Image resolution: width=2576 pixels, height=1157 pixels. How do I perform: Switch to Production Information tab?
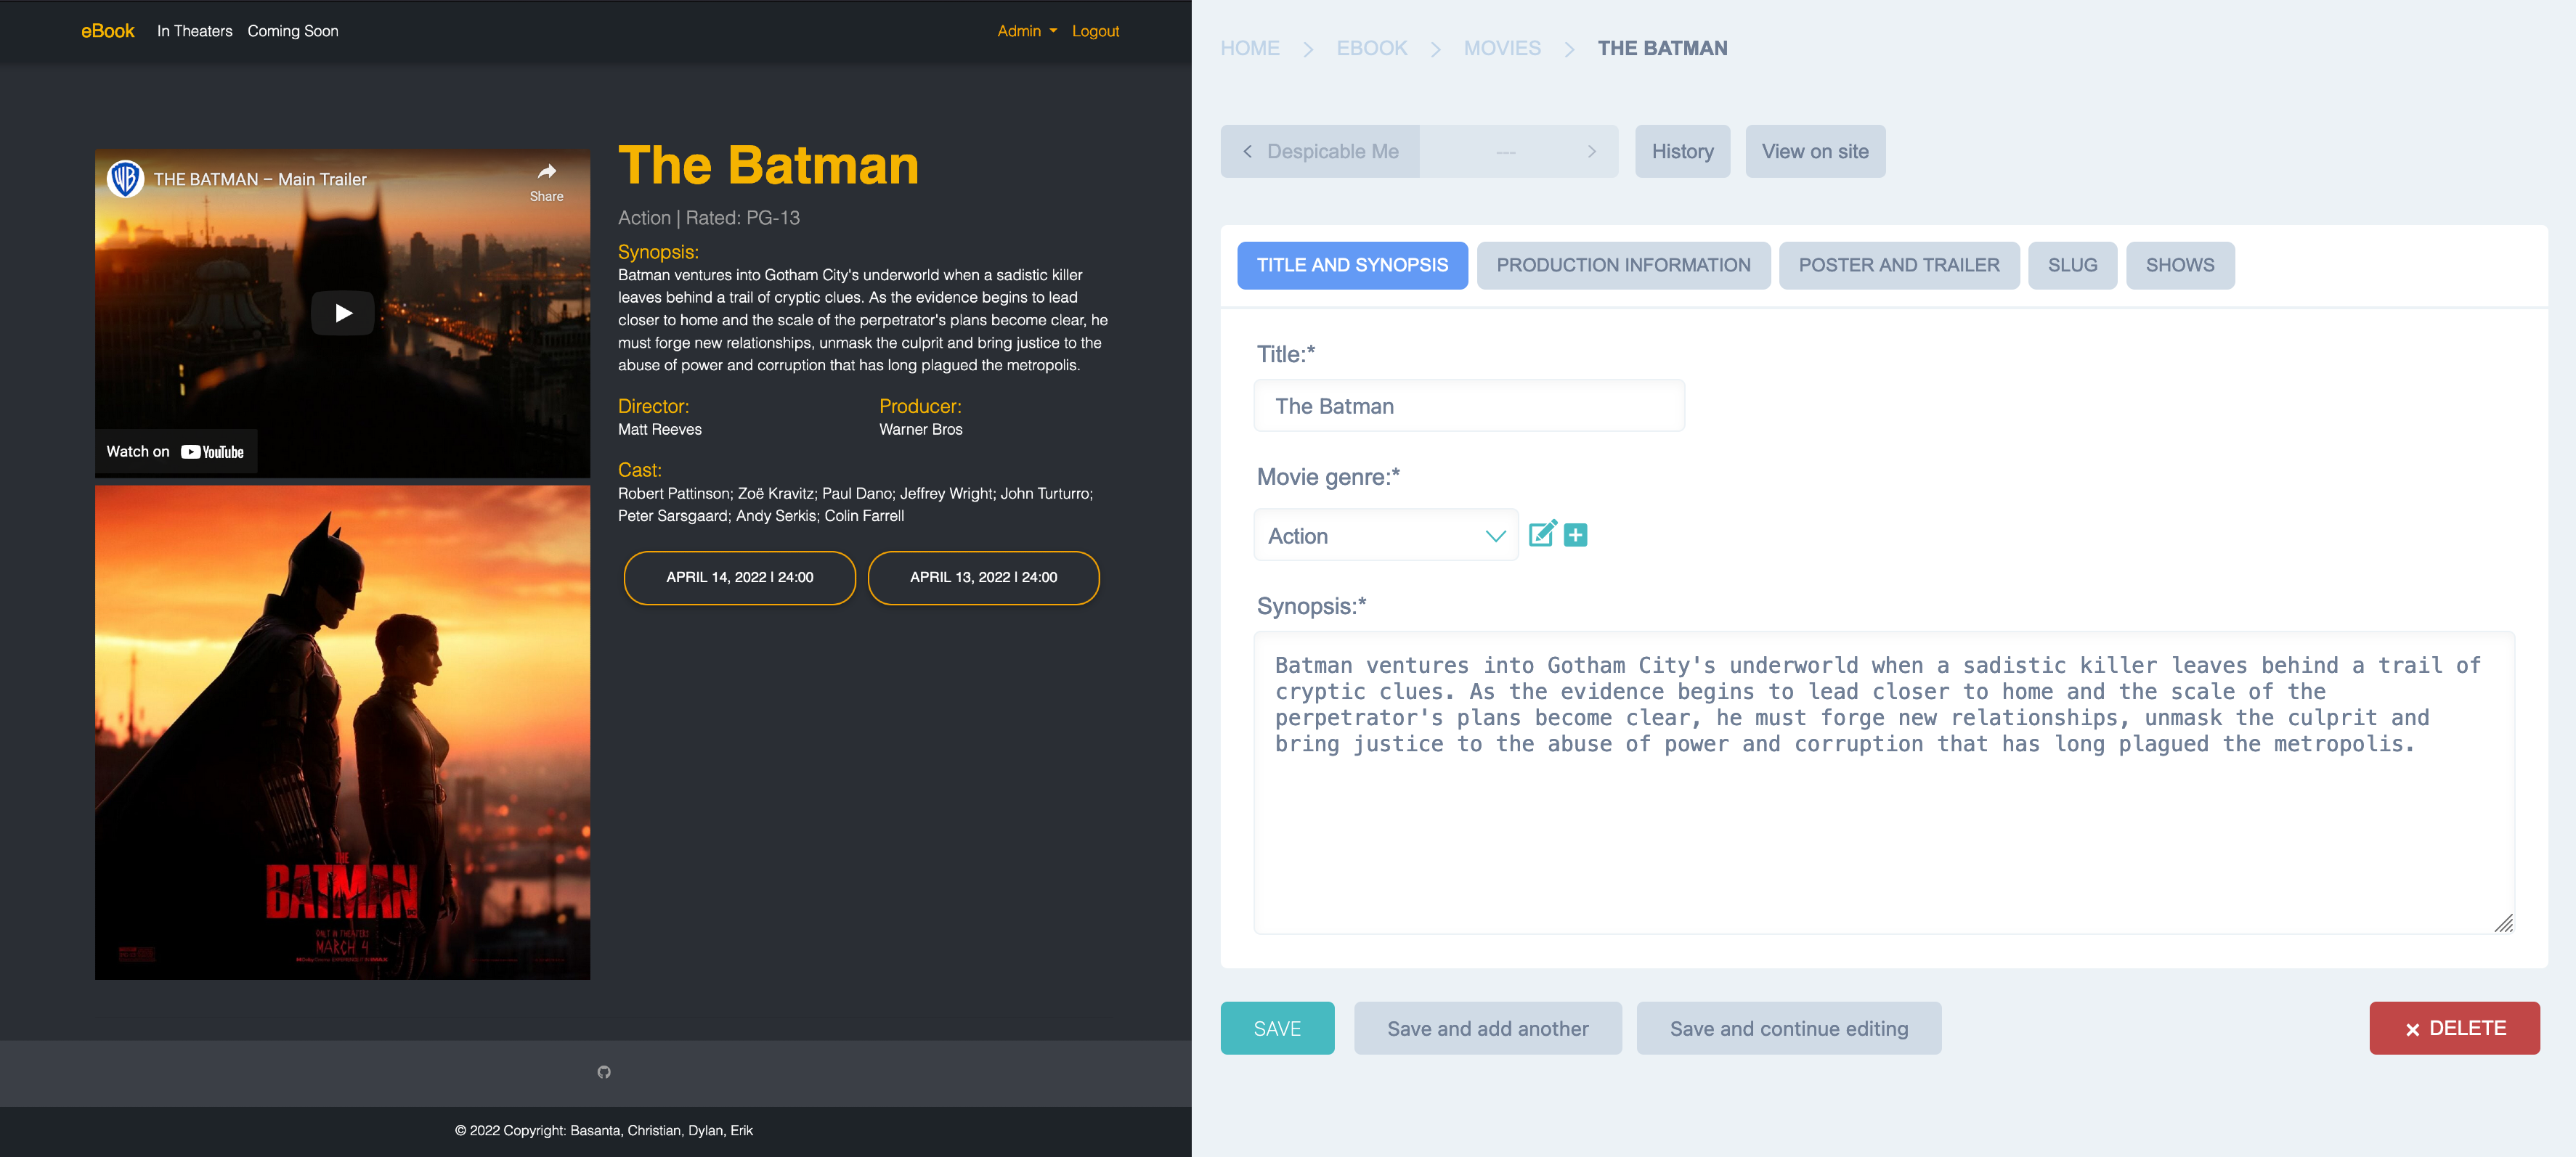point(1623,266)
